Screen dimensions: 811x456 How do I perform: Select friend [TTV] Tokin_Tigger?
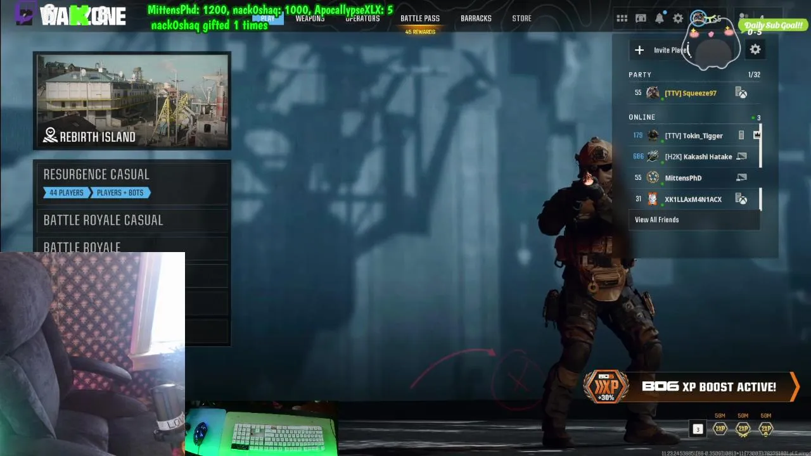(x=694, y=136)
